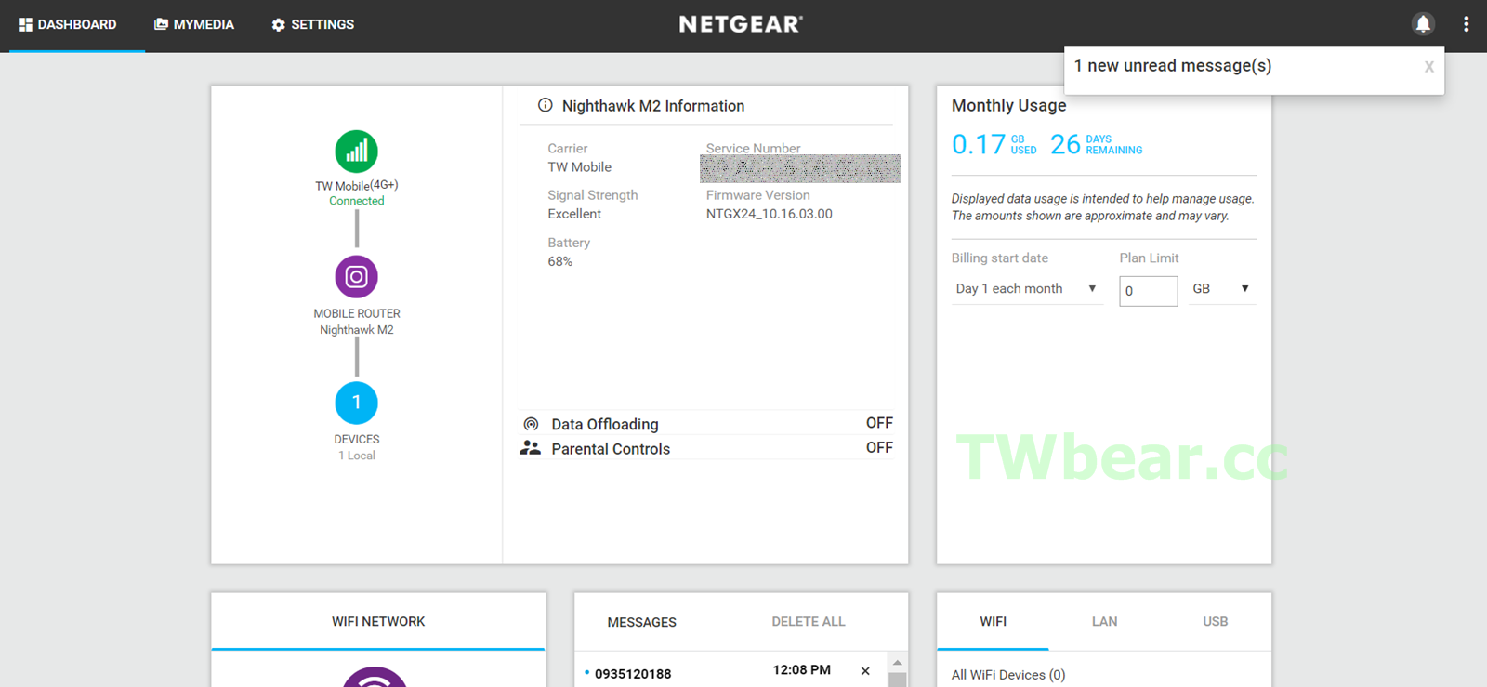The width and height of the screenshot is (1487, 687).
Task: Open the notification bell icon
Action: tap(1423, 24)
